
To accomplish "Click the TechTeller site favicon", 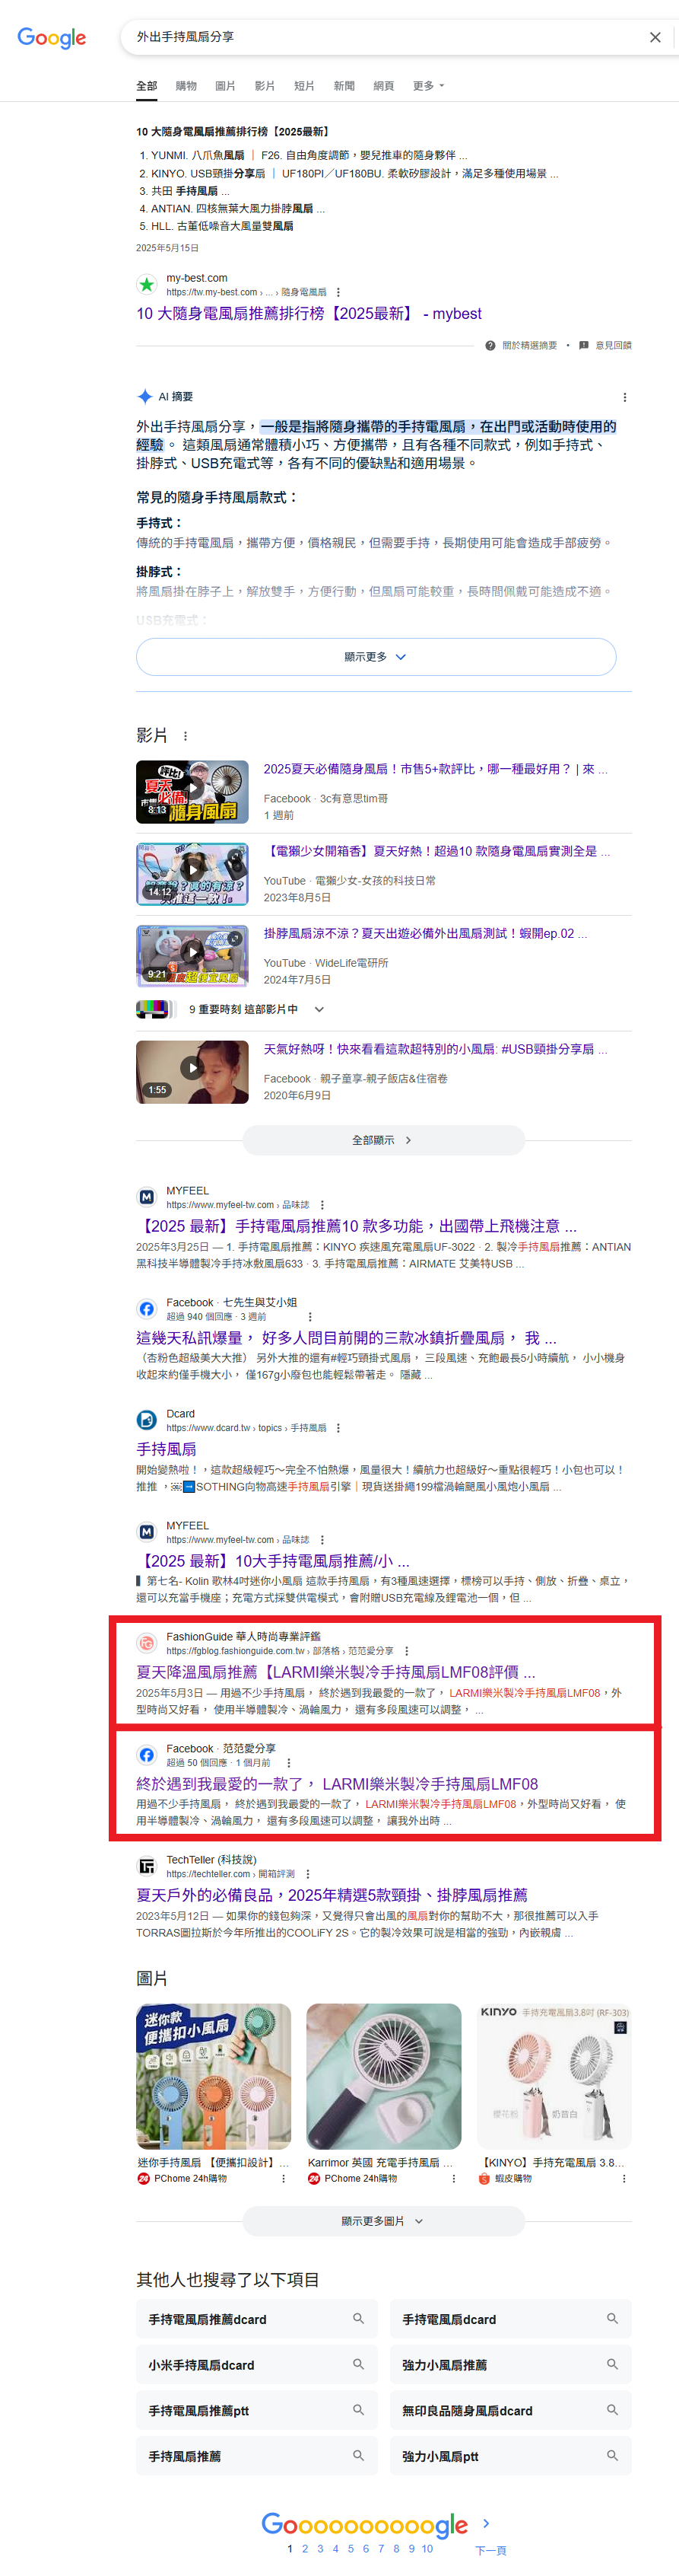I will 147,1866.
